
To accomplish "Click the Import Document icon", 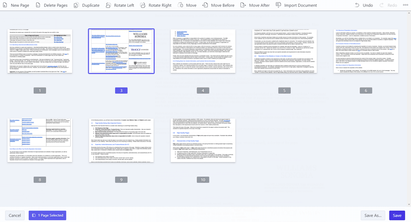I will point(279,5).
